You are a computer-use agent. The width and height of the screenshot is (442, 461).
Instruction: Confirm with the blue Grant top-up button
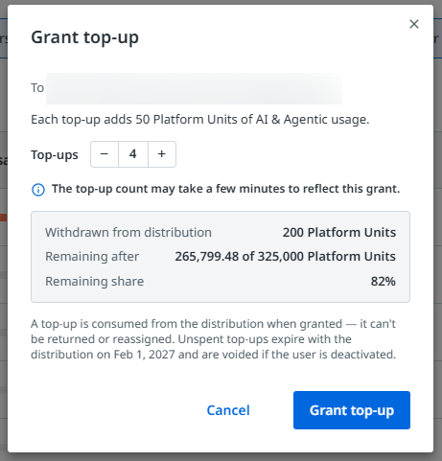coord(352,410)
